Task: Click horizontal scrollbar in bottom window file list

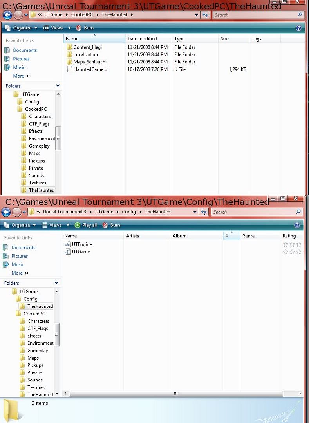Action: pos(176,394)
